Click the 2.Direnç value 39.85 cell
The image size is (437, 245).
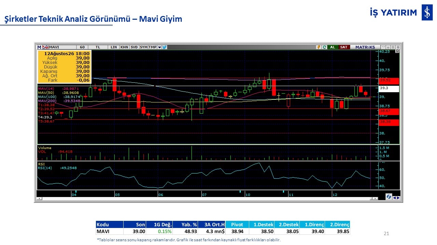tap(337, 231)
